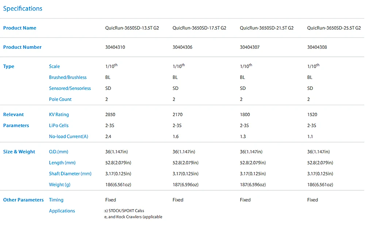Click the Shaft Diameter (mm) label
Viewport: 365px width, 227px height.
tap(70, 174)
